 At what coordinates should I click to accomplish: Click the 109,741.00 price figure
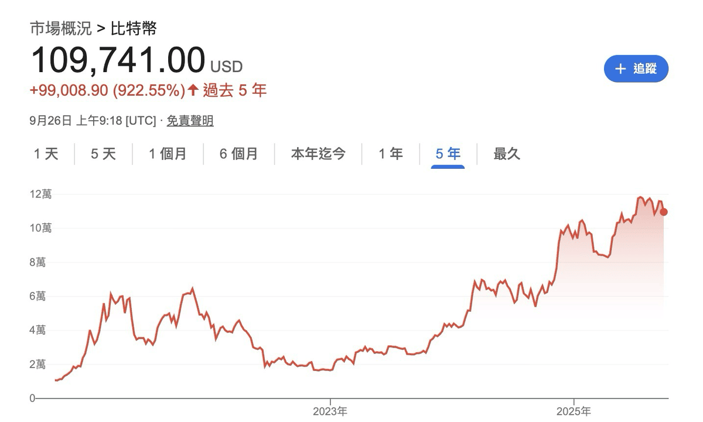pos(117,59)
